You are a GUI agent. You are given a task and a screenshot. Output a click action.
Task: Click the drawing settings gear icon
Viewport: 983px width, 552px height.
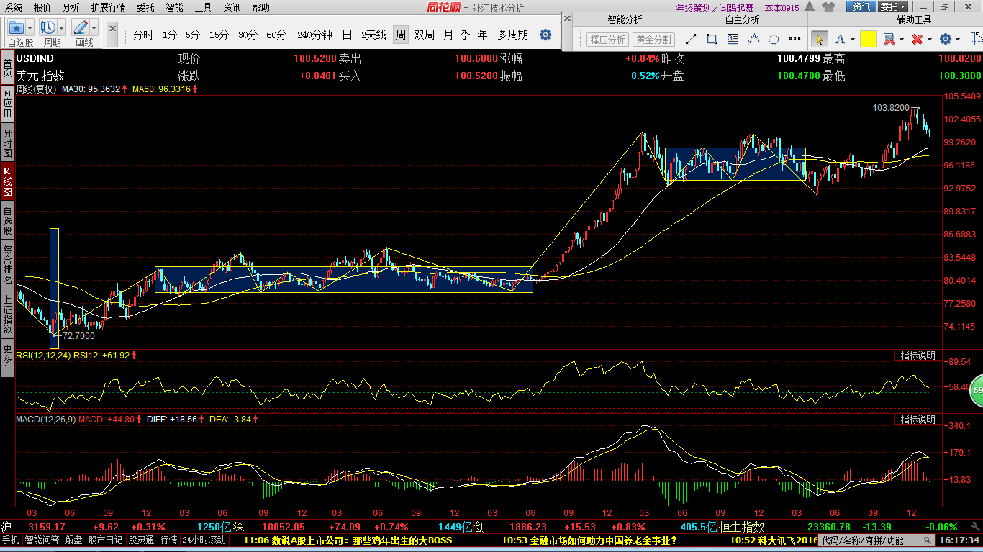point(946,39)
